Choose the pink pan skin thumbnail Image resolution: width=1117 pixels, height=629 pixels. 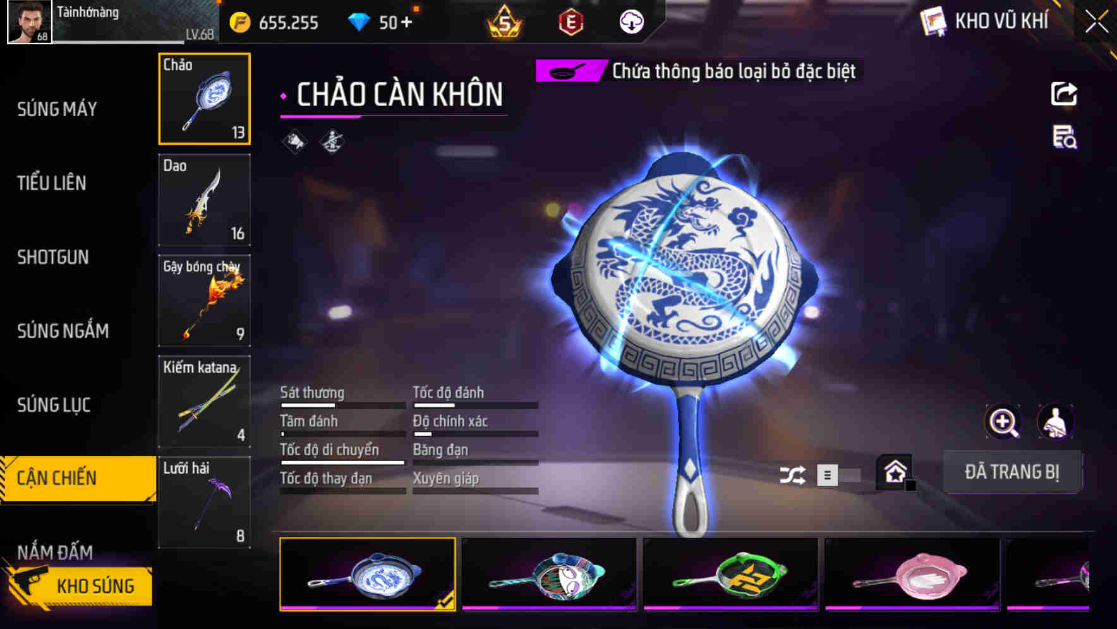(x=912, y=575)
